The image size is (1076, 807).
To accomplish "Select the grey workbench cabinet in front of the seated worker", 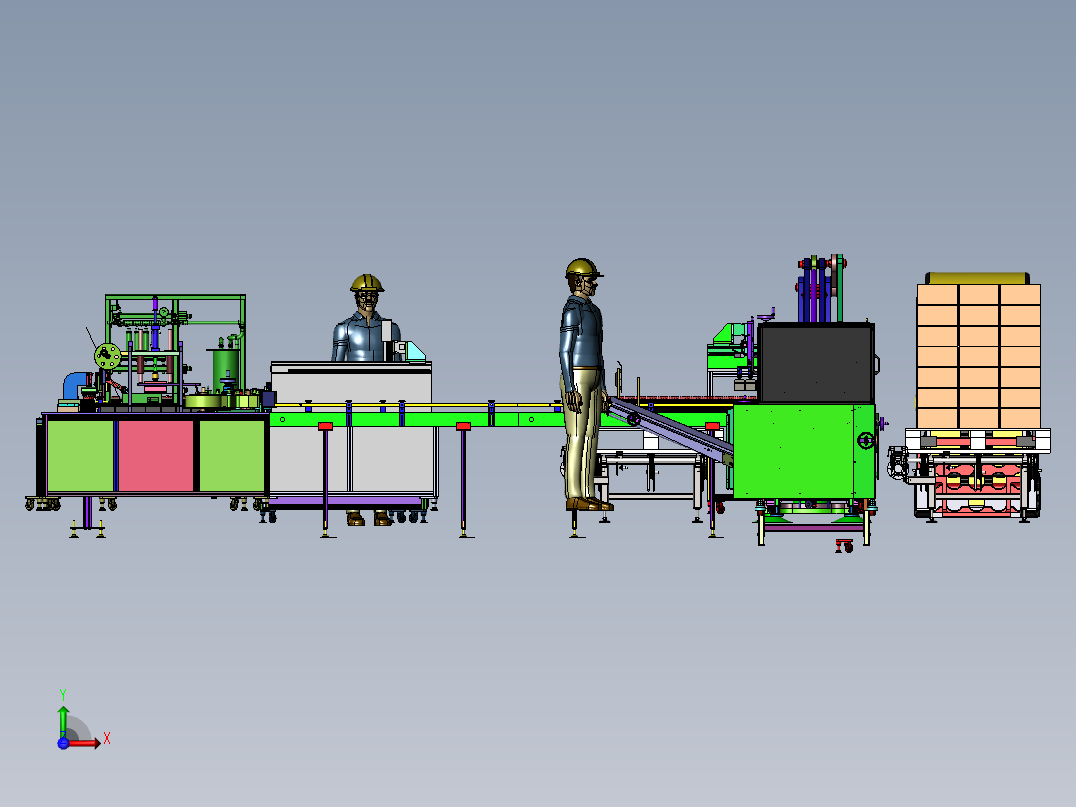I will [352, 429].
